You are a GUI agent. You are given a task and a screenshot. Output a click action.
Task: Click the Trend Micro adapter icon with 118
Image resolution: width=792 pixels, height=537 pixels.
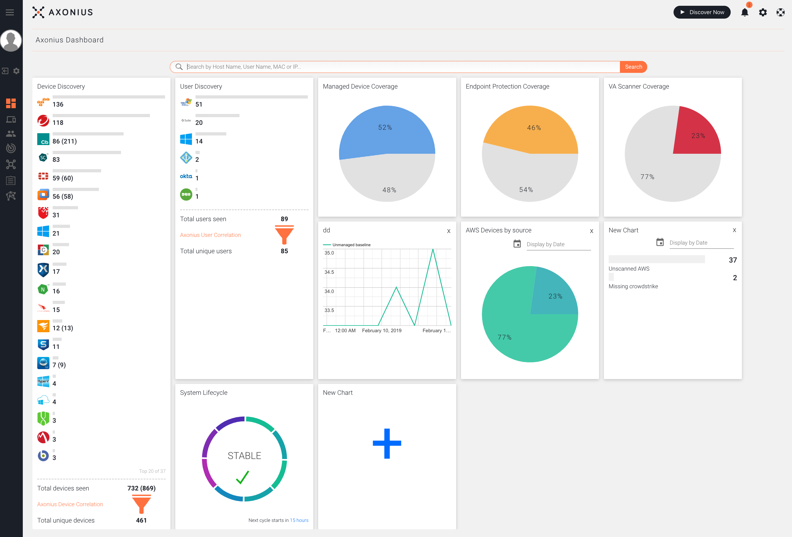(43, 121)
